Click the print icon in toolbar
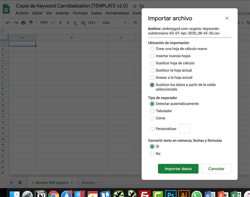This screenshot has height=197, width=250. click(x=23, y=23)
